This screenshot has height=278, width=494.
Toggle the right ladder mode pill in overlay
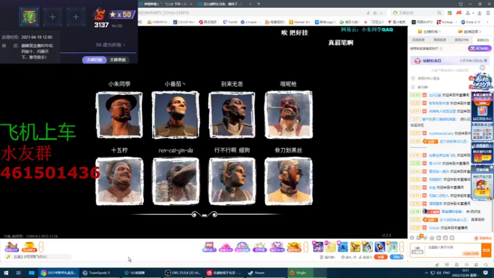click(x=117, y=60)
